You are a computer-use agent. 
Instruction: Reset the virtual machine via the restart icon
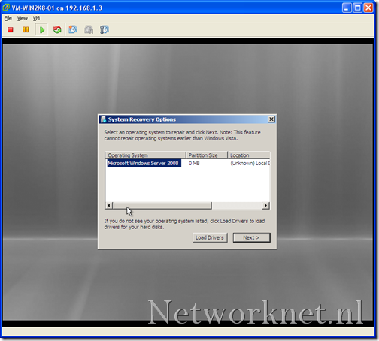pyautogui.click(x=57, y=30)
